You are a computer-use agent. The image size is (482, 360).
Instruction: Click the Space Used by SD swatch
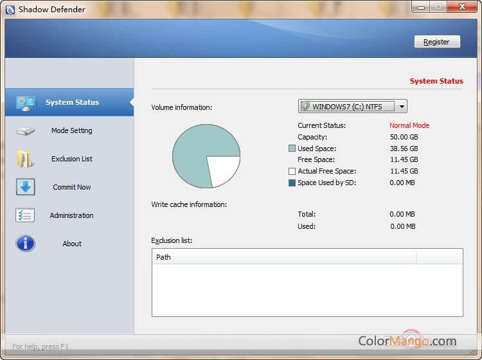[292, 183]
